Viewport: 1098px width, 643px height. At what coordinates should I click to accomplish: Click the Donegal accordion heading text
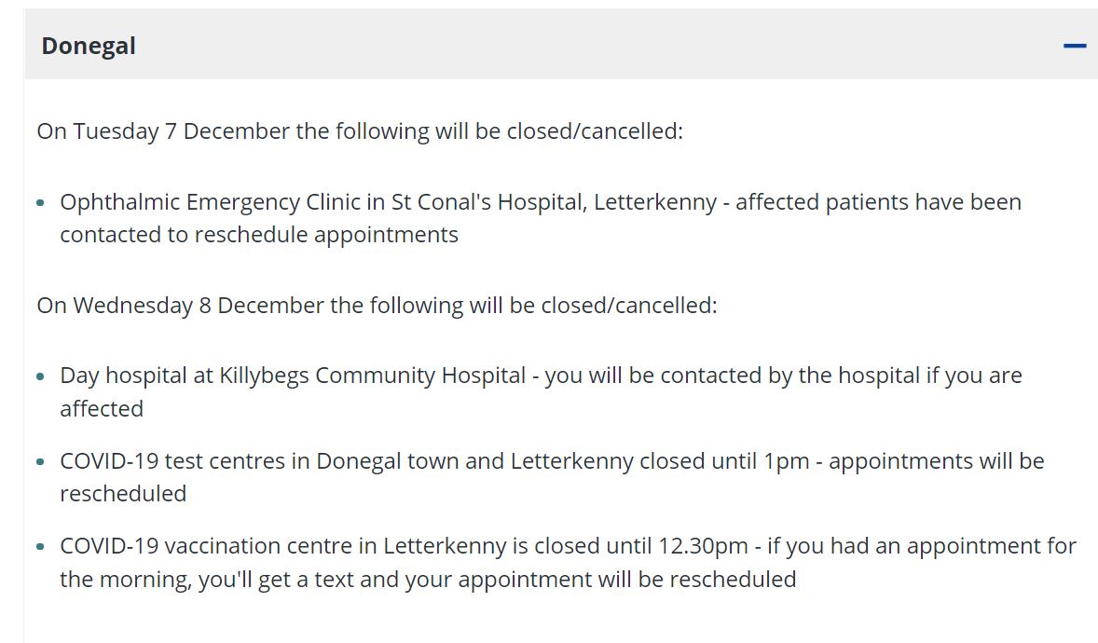pyautogui.click(x=89, y=46)
